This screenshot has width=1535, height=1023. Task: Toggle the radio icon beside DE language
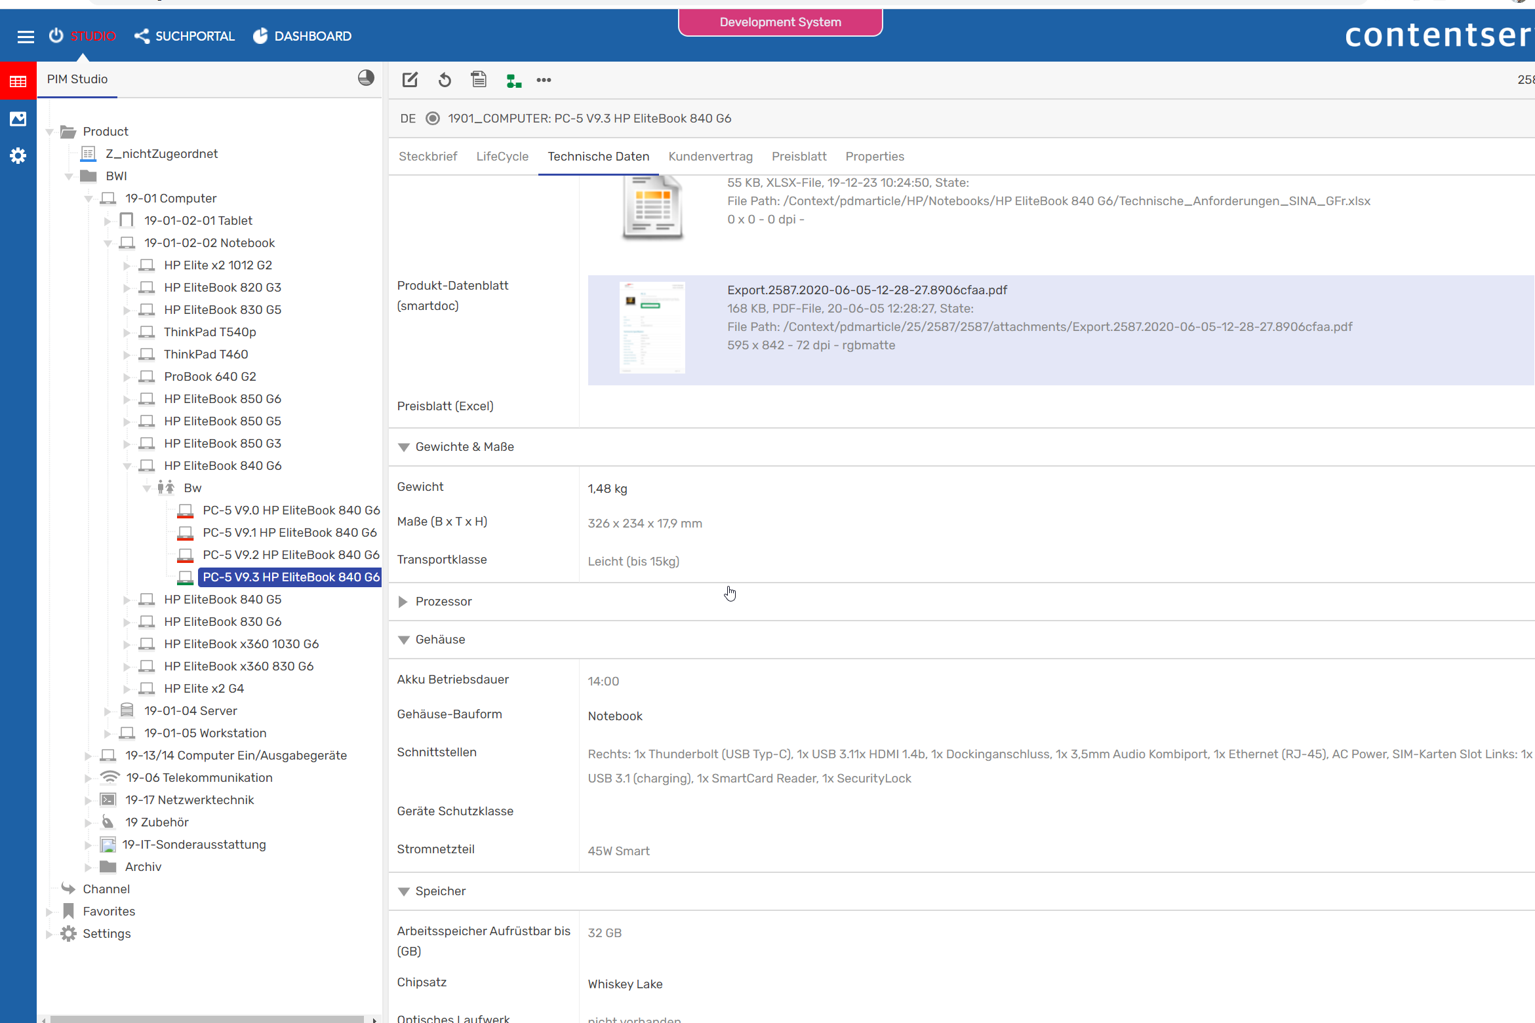coord(433,119)
